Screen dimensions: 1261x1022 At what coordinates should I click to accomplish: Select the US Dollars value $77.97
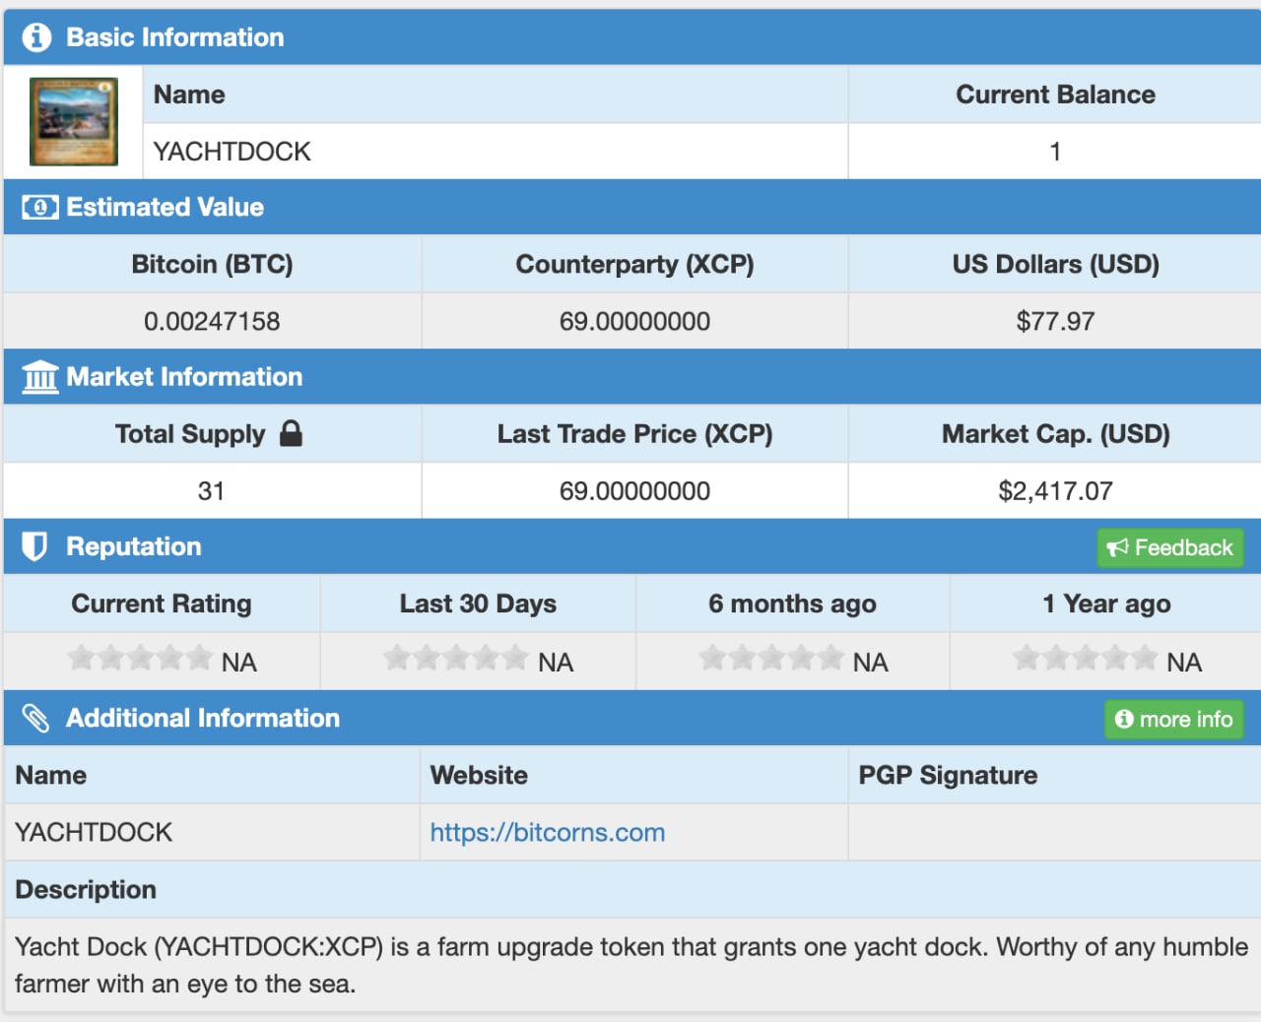[x=1055, y=321]
